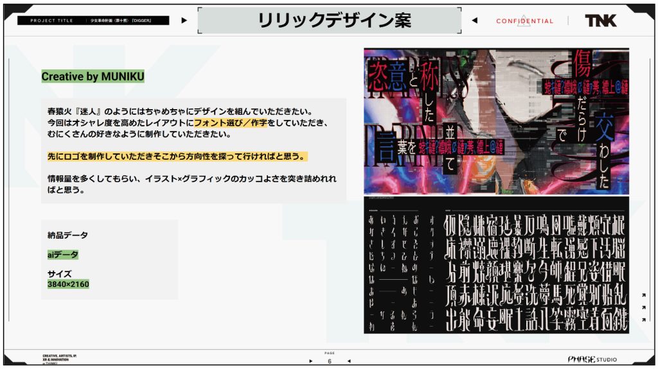Click the right-pointing triangle beside the PROJECT TITLE bar

[x=184, y=20]
